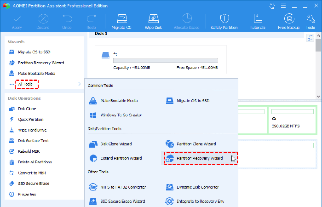Open the Tools toolbar icon
Image resolution: width=322 pixels, height=207 pixels.
click(x=311, y=21)
